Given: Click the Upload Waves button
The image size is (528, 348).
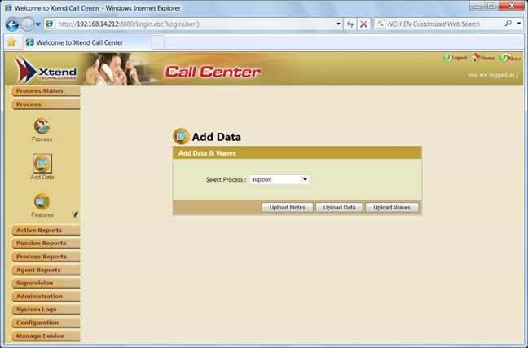Looking at the screenshot, I should 392,208.
